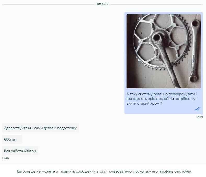
Task: Click the loose crank arm's lower eye hole
Action: [x=193, y=79]
